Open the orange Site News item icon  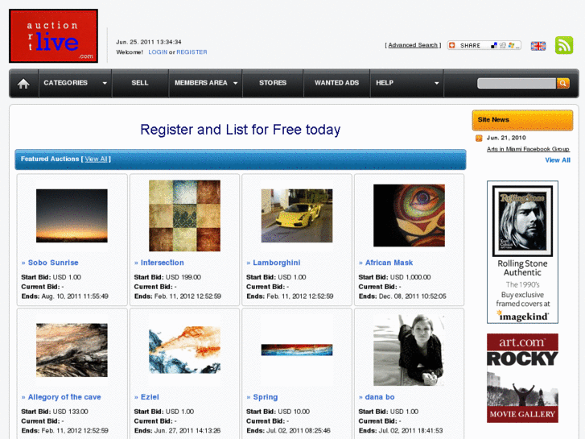click(x=479, y=139)
